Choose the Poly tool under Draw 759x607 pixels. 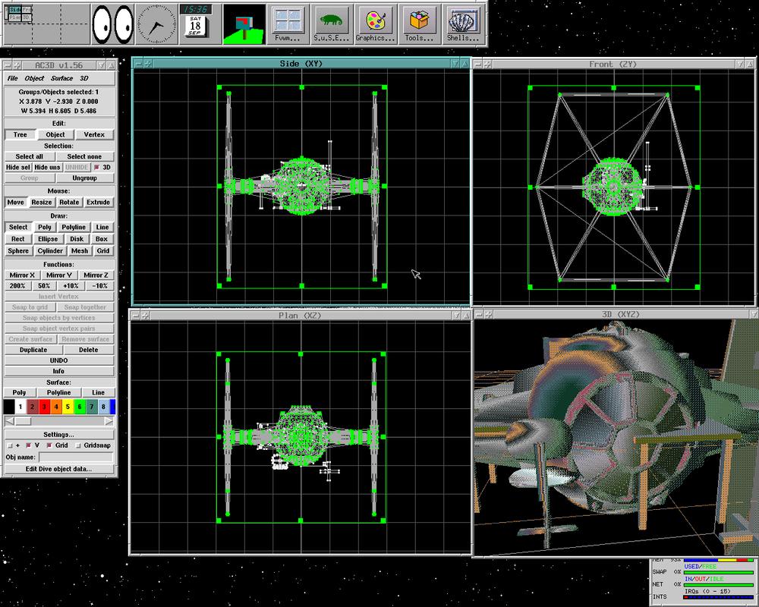click(45, 227)
